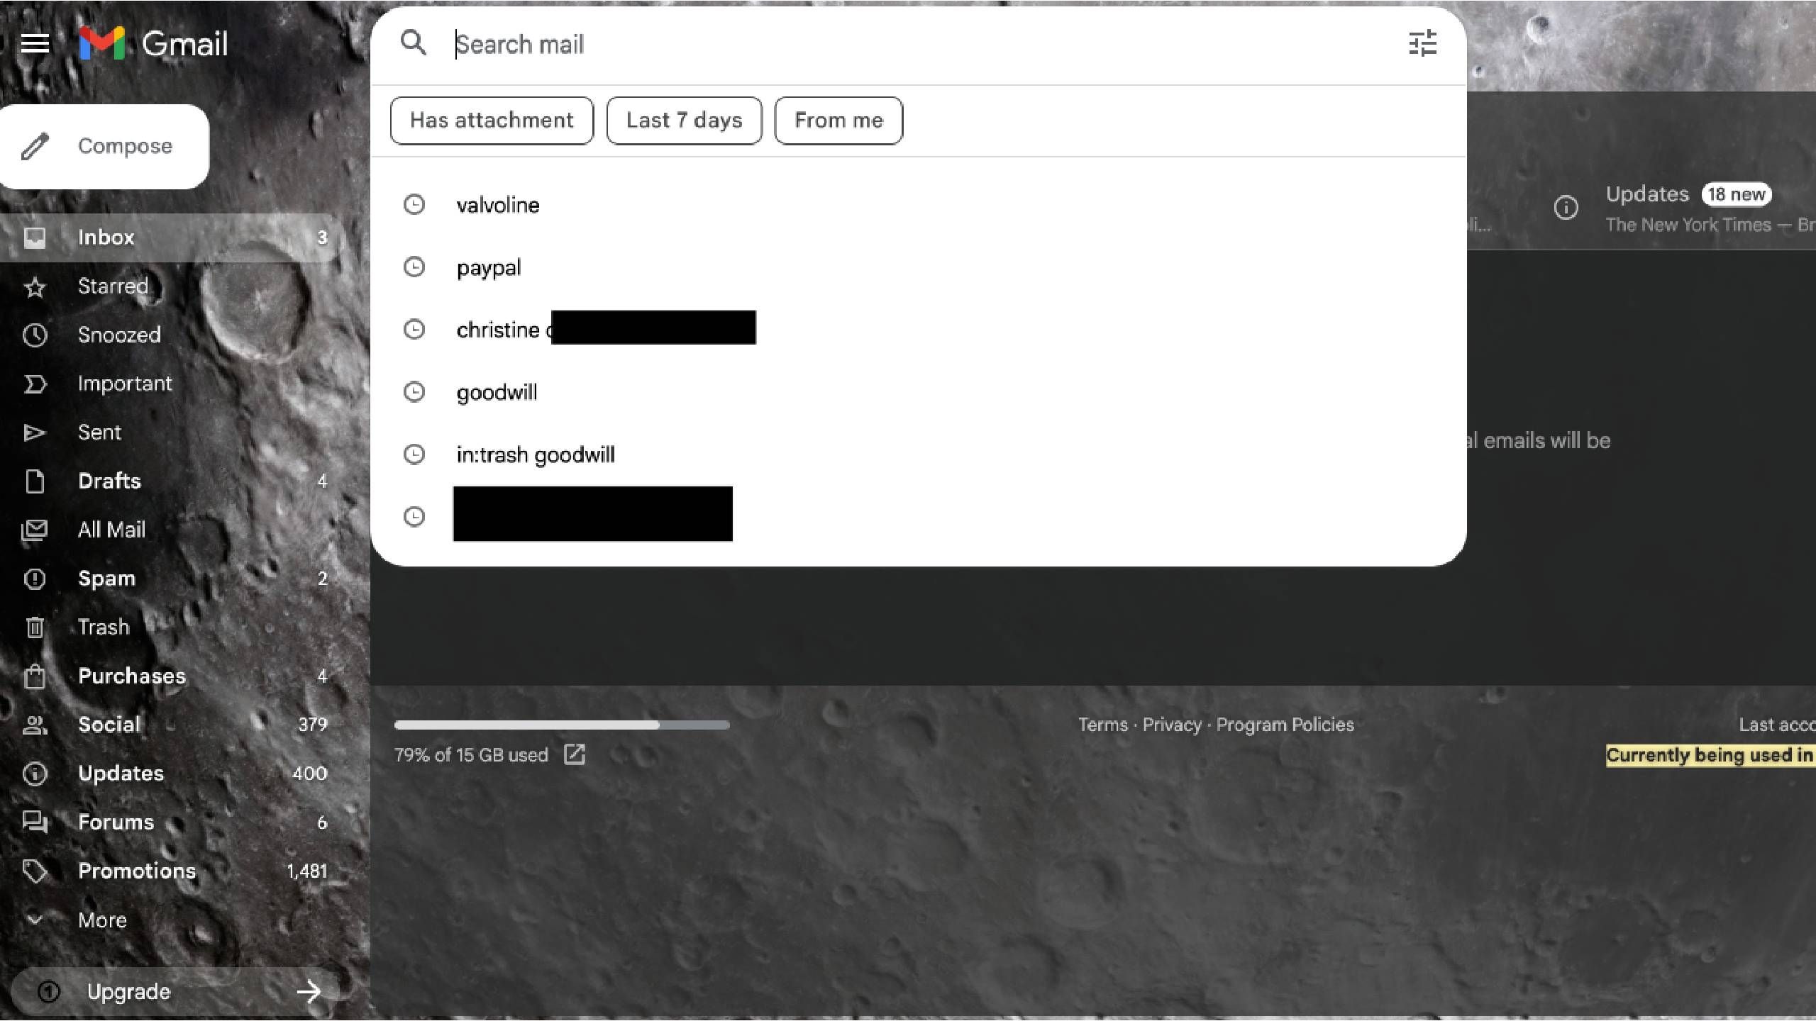Open the Program Policies link
This screenshot has height=1021, width=1816.
tap(1285, 725)
